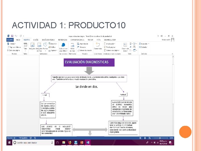Viewport: 201px width, 151px height.
Task: Switch to the REFERENCIAS tab
Action: click(x=63, y=40)
